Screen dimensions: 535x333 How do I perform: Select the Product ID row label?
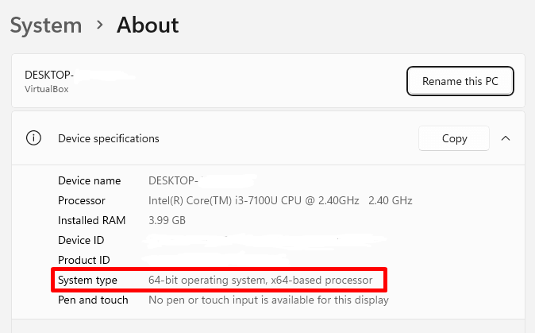[x=84, y=260]
